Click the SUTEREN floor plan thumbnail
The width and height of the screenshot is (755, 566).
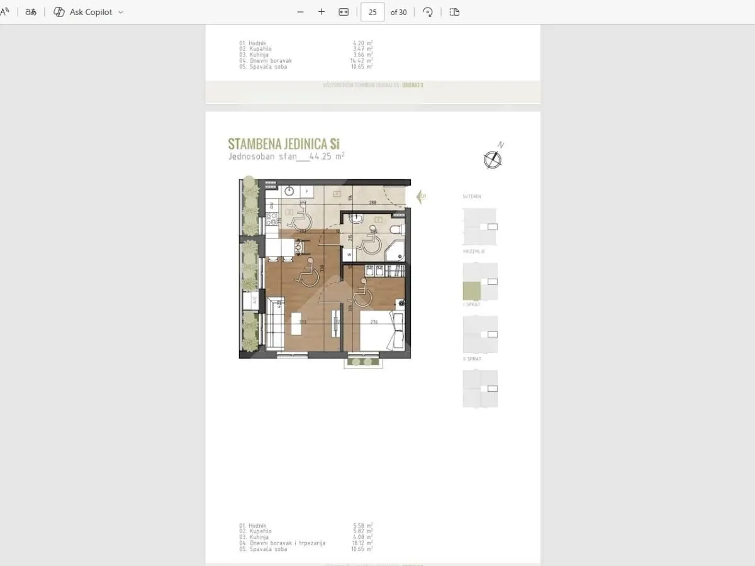tap(480, 226)
